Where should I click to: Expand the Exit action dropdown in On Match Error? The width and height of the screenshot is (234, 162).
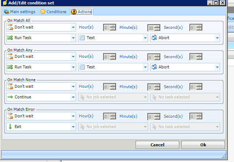click(x=73, y=127)
